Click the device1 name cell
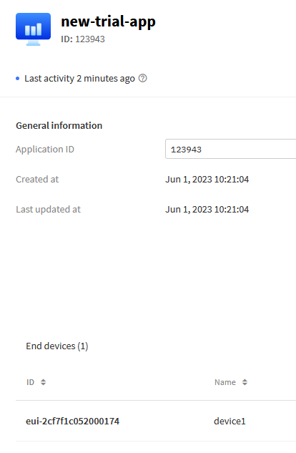Viewport: 296px width, 453px height. pos(230,421)
